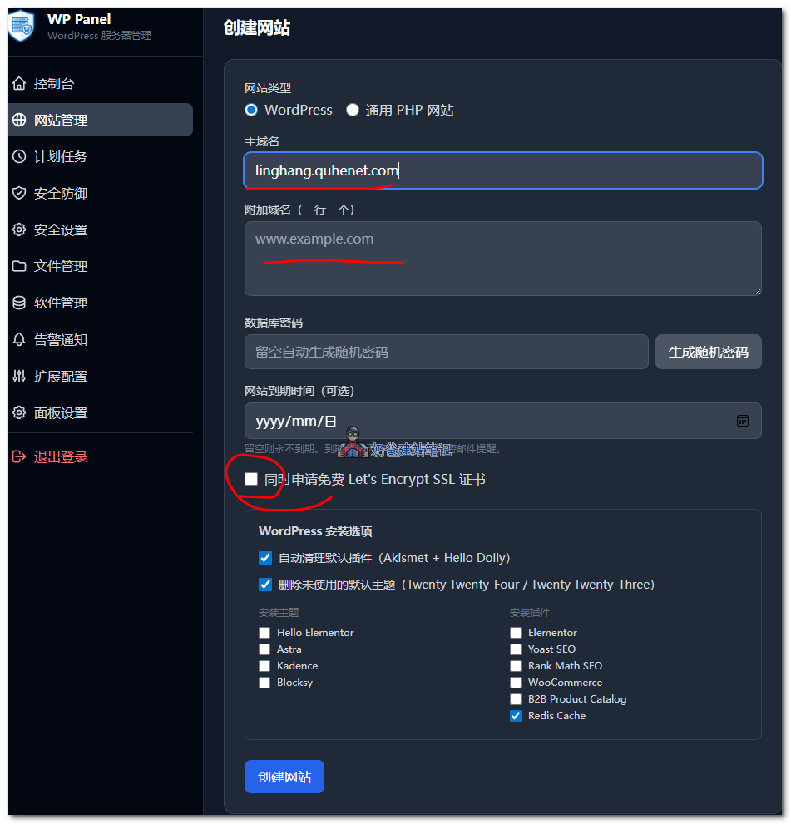This screenshot has height=824, width=791.
Task: Uncheck 自动清理默认插件 (Akismet + Hello Dolly)
Action: (265, 558)
